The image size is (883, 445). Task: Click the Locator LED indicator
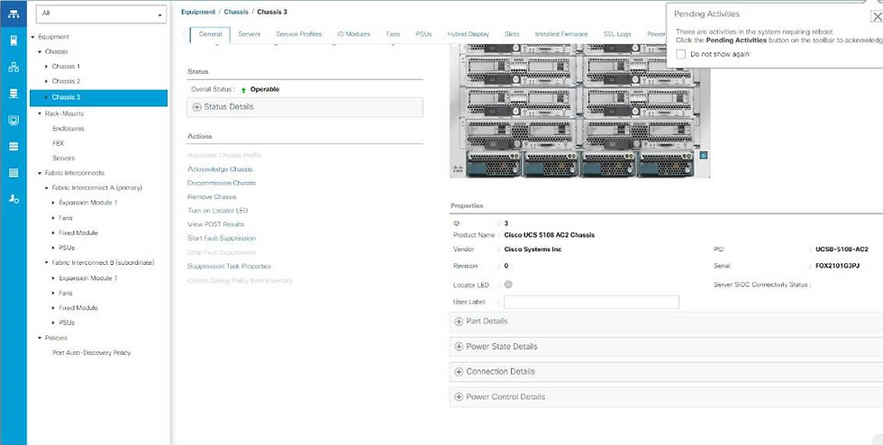[x=508, y=285]
